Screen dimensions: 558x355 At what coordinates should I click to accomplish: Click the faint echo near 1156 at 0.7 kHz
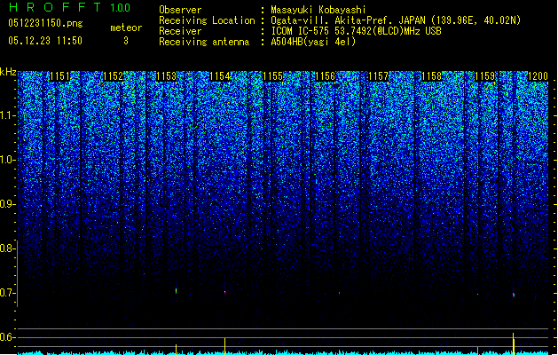click(x=339, y=293)
